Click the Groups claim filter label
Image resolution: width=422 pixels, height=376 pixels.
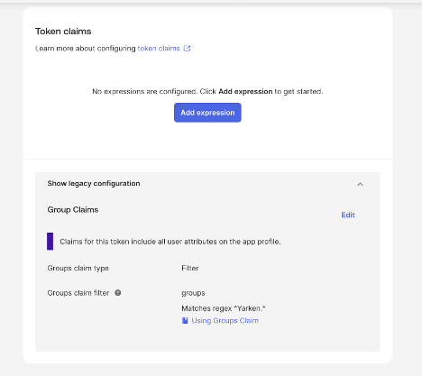78,293
